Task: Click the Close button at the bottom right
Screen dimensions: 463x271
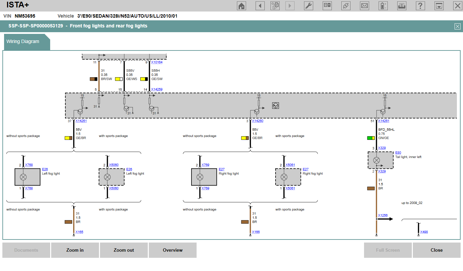Action: [x=437, y=250]
